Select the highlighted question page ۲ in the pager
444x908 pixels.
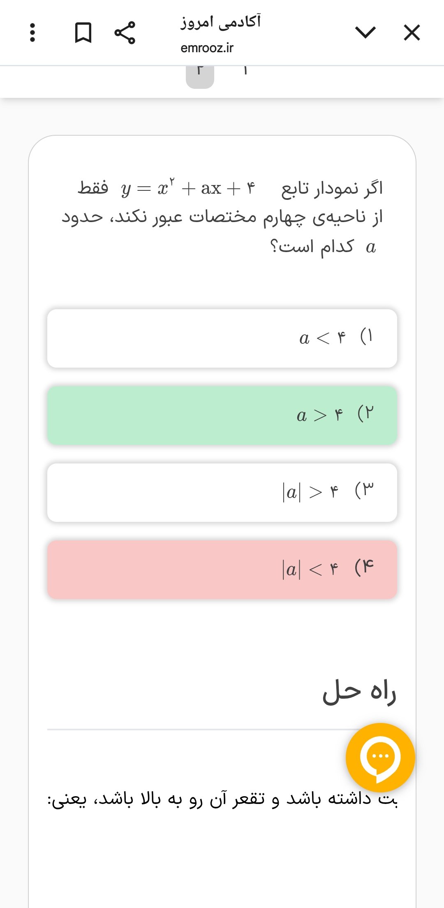tap(200, 74)
